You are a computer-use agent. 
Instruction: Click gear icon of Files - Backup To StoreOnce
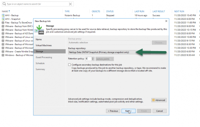point(3,23)
